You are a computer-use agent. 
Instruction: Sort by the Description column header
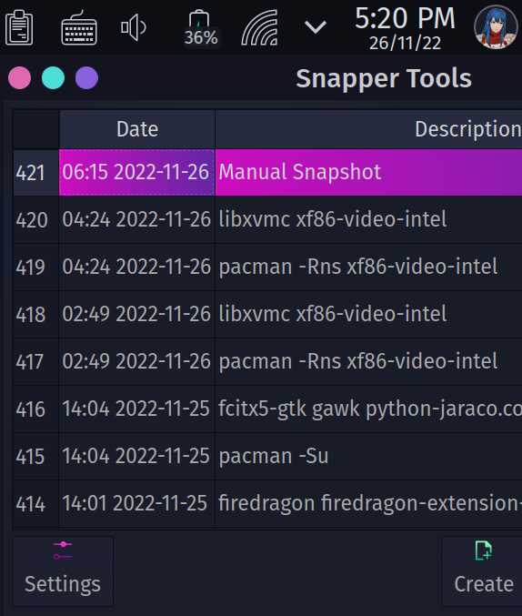[x=369, y=129]
